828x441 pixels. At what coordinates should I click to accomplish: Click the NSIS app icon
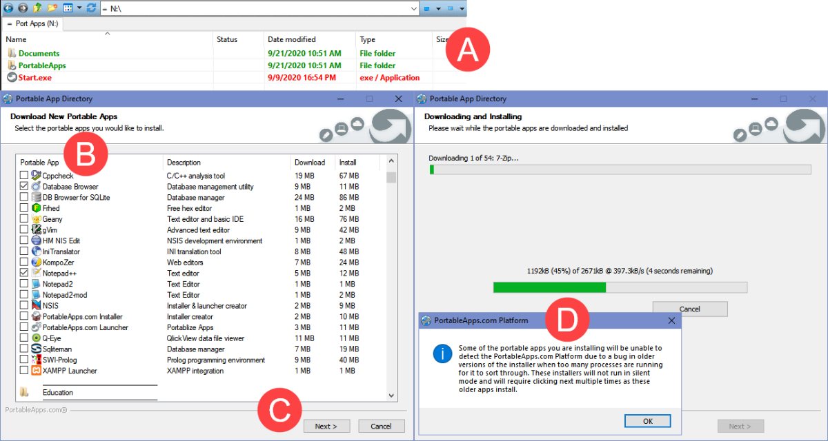pos(36,305)
